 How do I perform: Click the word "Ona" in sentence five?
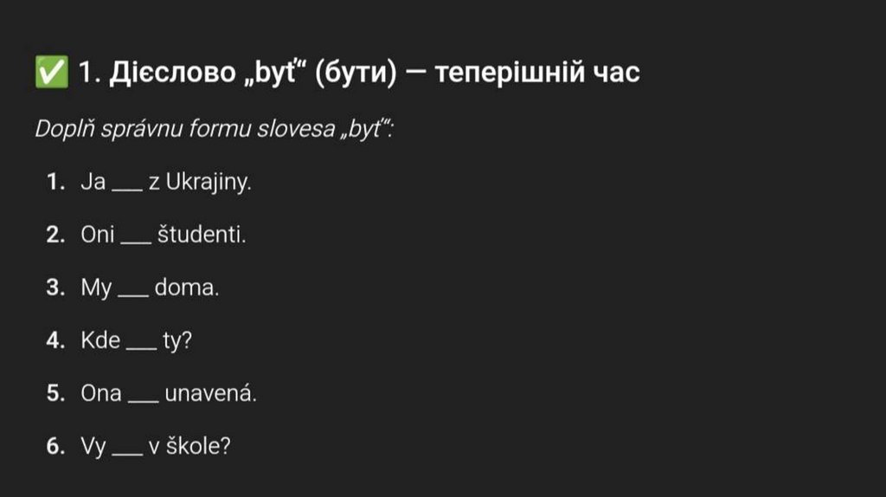pos(101,394)
